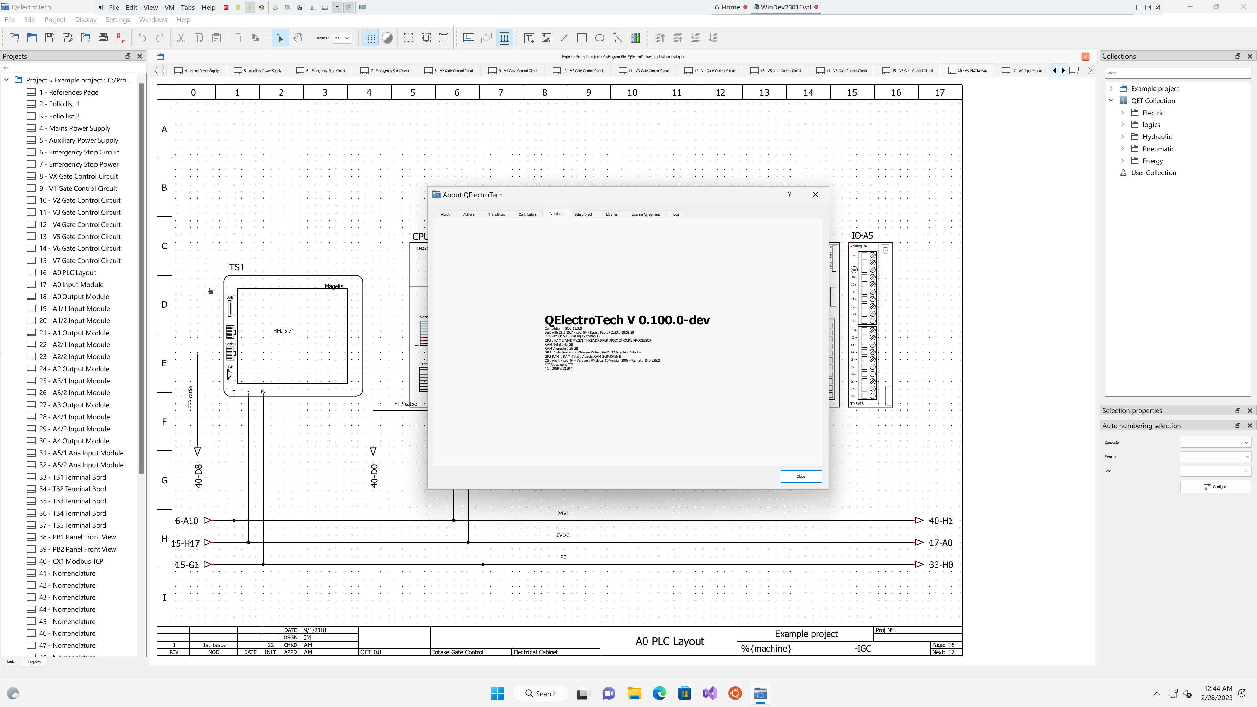Open the Settings menu
1257x707 pixels.
coord(118,20)
